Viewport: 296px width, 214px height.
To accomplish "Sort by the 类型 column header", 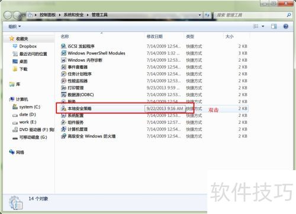I will (x=190, y=36).
